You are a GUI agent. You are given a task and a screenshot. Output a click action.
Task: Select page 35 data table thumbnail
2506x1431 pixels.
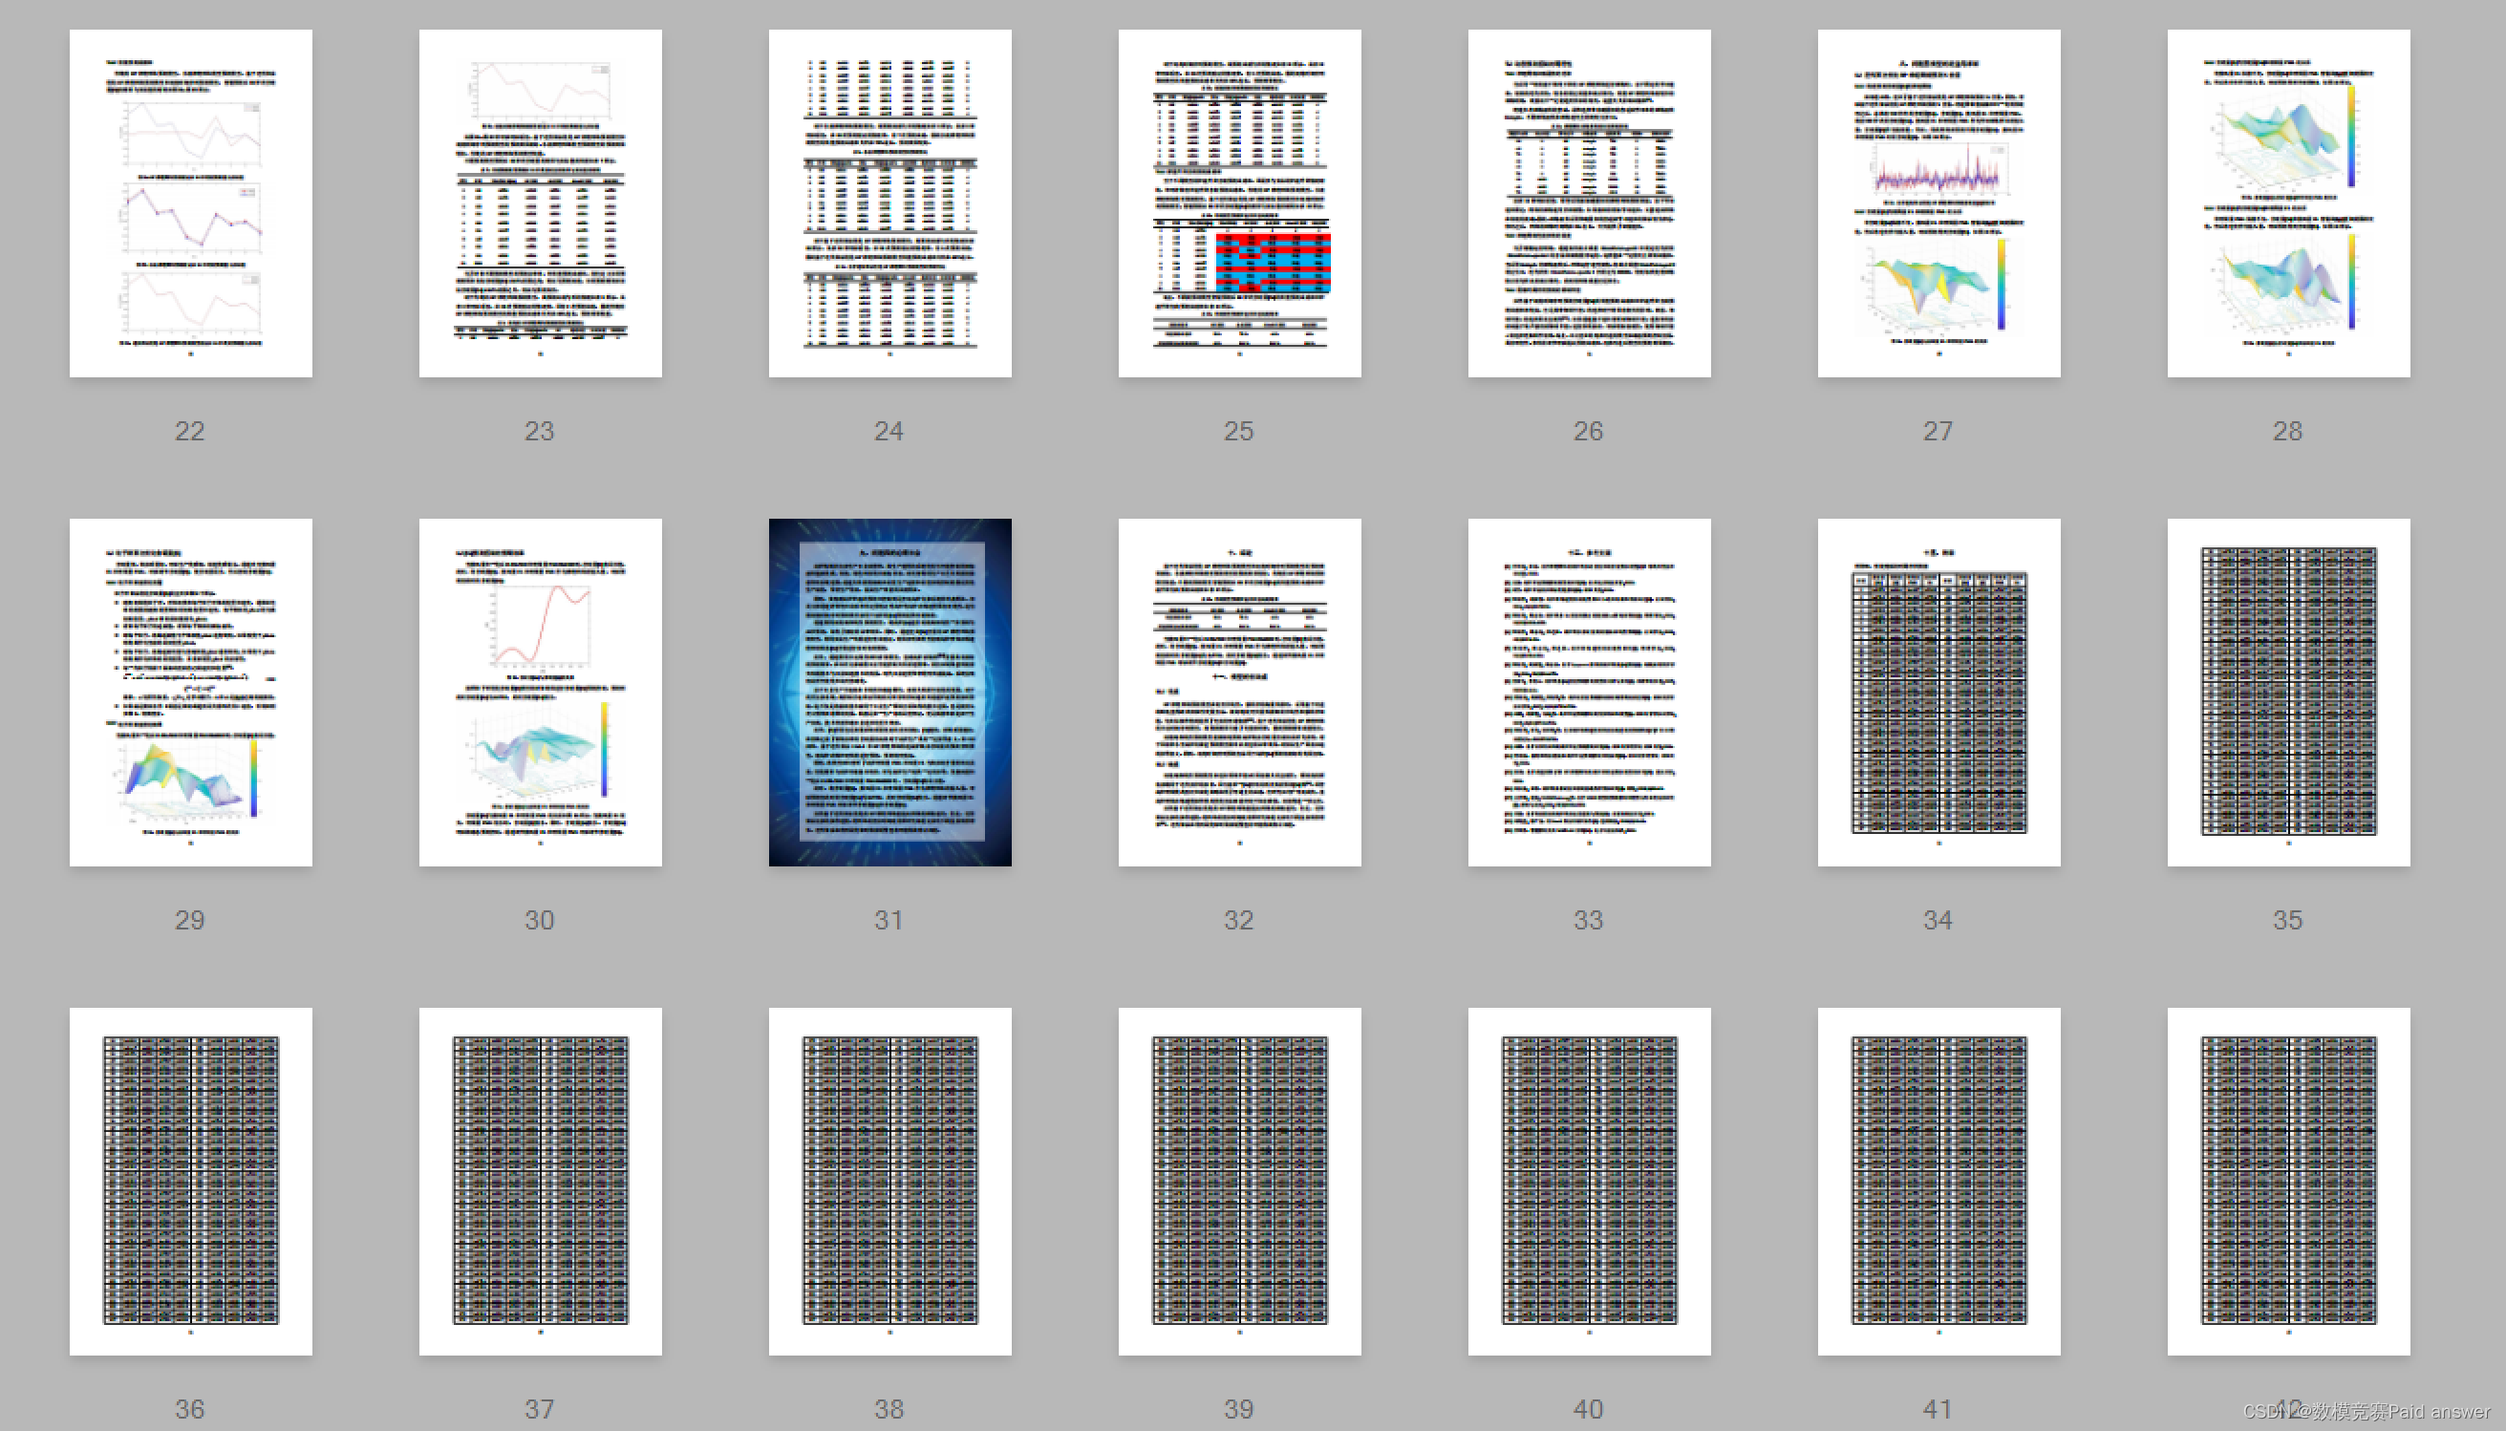point(2290,693)
